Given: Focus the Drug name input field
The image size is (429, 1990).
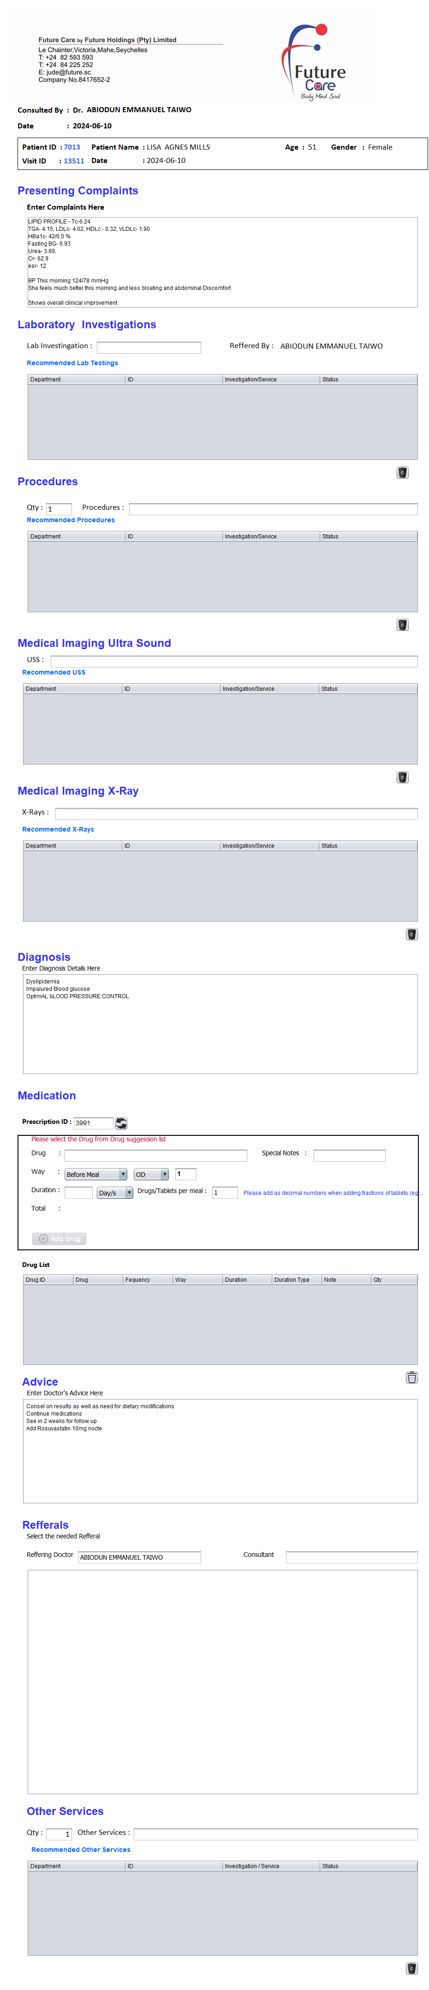Looking at the screenshot, I should click(x=155, y=1155).
